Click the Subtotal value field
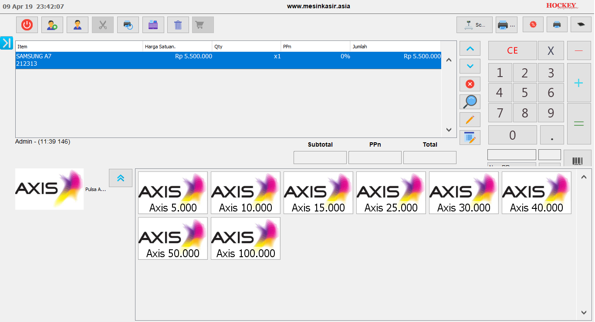 320,158
